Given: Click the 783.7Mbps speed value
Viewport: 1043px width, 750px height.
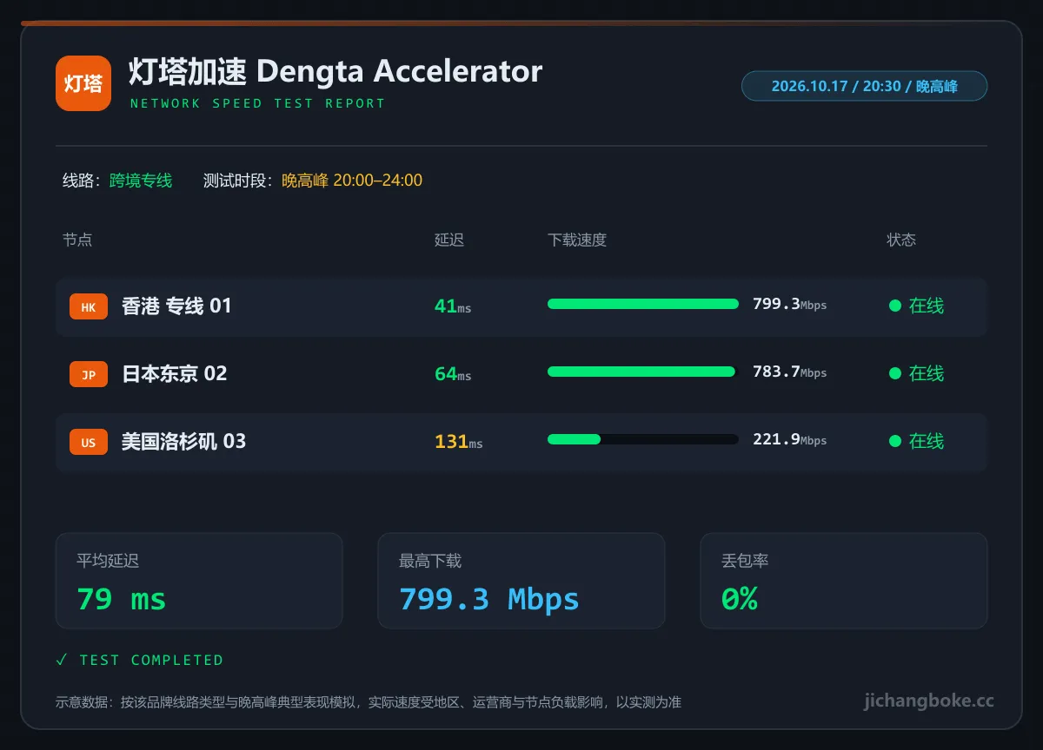Looking at the screenshot, I should 789,372.
